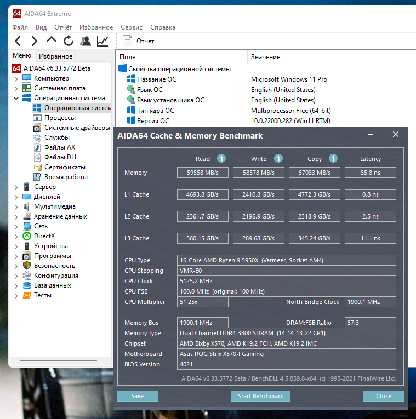Click the Start Benchmark button
The width and height of the screenshot is (416, 419).
click(261, 396)
